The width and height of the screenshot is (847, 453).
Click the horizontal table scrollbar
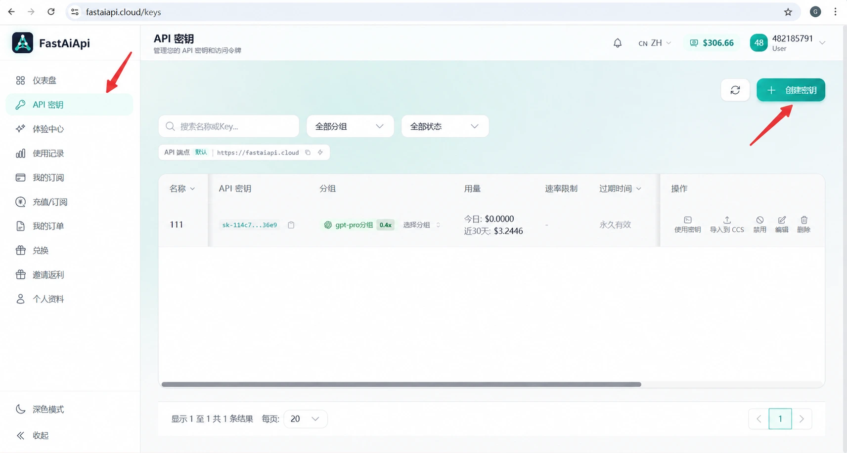pyautogui.click(x=401, y=384)
